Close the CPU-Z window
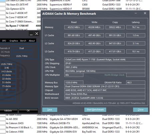This screenshot has width=160, height=134. click(37, 34)
